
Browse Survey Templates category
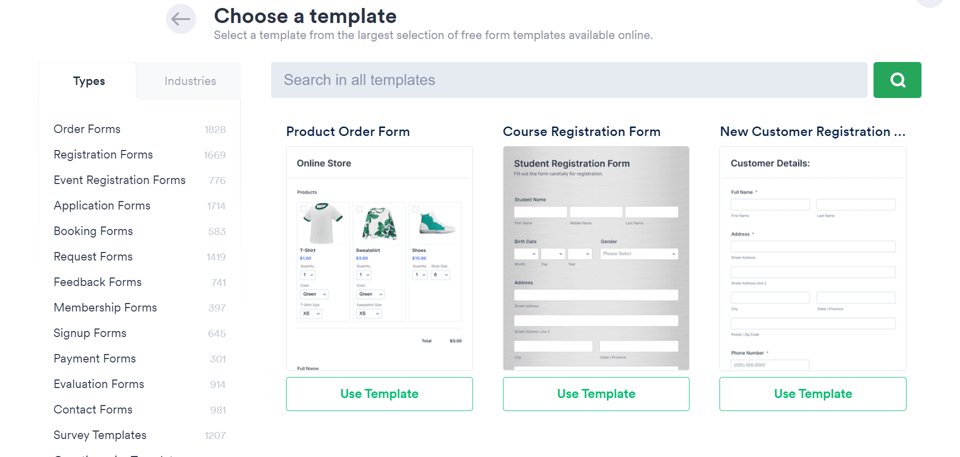coord(99,435)
